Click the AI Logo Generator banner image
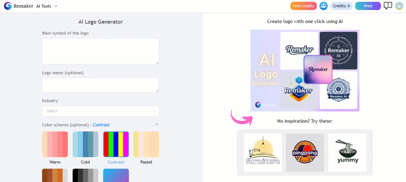The height and width of the screenshot is (182, 406). pyautogui.click(x=304, y=70)
